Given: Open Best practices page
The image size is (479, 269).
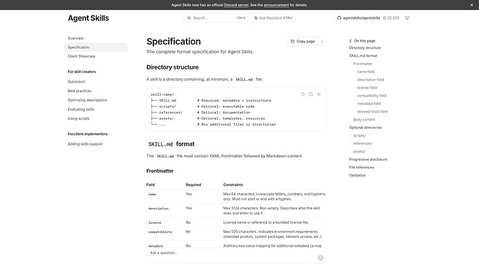Looking at the screenshot, I should pos(79,91).
